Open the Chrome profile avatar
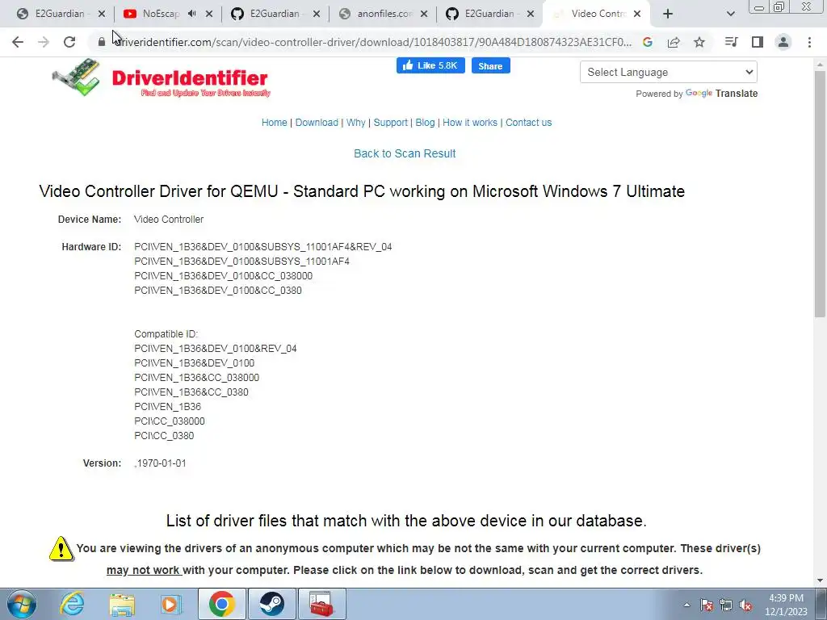827x620 pixels. 783,42
